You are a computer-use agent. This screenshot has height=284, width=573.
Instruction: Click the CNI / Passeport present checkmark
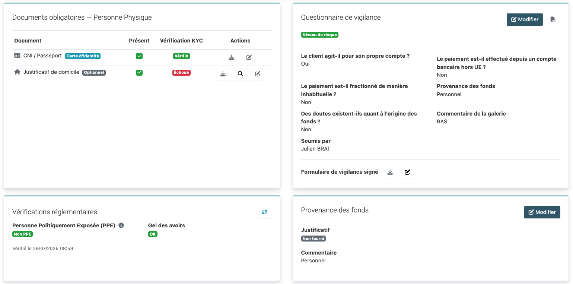coord(139,56)
